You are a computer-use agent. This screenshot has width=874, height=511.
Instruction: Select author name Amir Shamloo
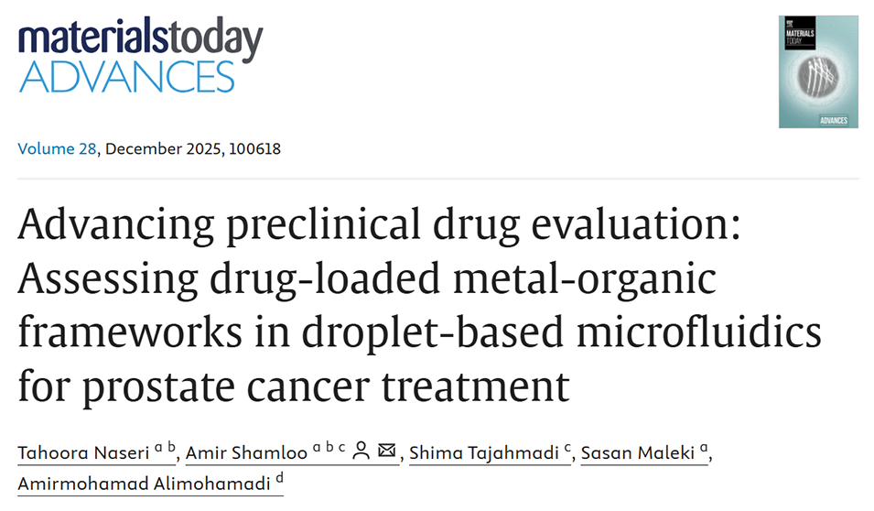(249, 451)
